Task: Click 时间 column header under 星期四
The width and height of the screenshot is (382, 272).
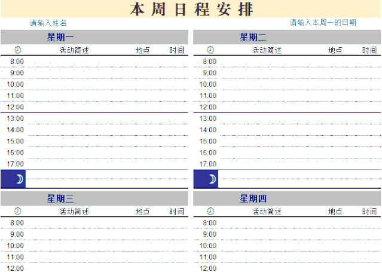Action: 369,212
